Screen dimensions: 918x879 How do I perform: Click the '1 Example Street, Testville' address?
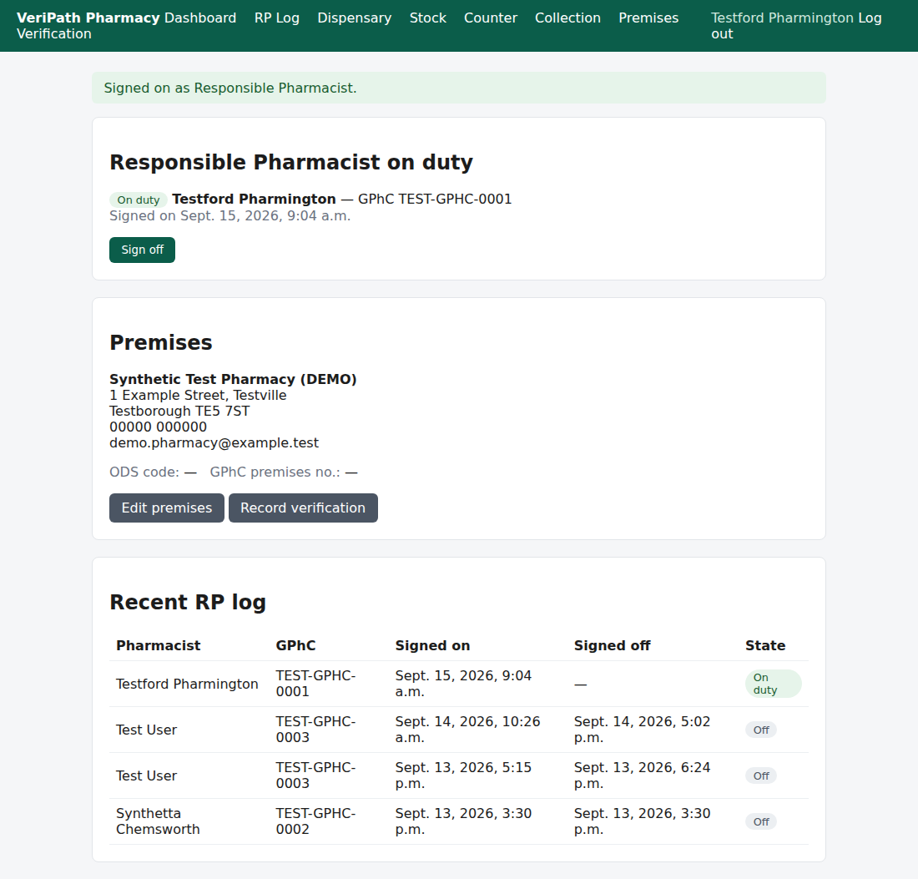(x=198, y=396)
